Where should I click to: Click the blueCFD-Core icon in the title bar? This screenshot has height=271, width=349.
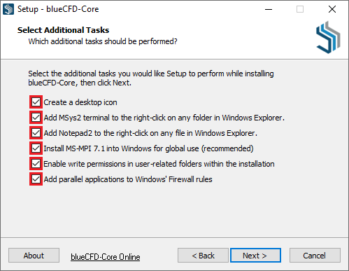(x=8, y=9)
